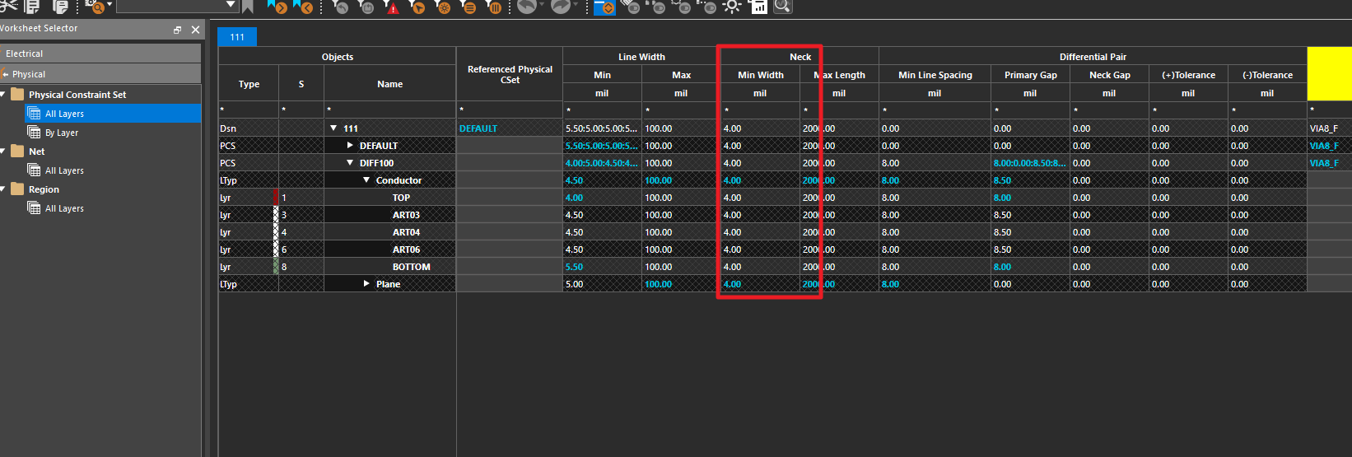
Task: Click the ART03 layer color swatch
Action: click(x=276, y=215)
